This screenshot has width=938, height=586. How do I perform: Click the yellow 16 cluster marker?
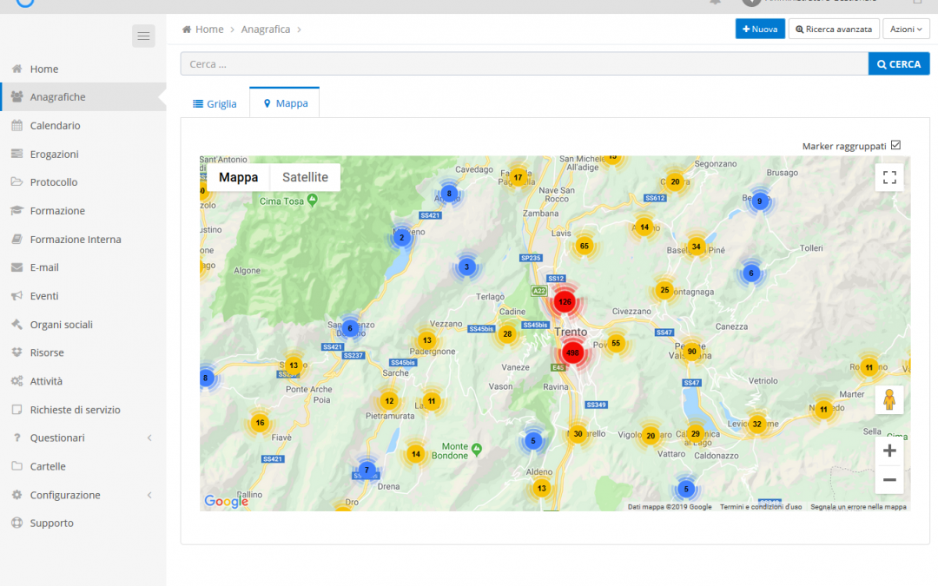(260, 423)
